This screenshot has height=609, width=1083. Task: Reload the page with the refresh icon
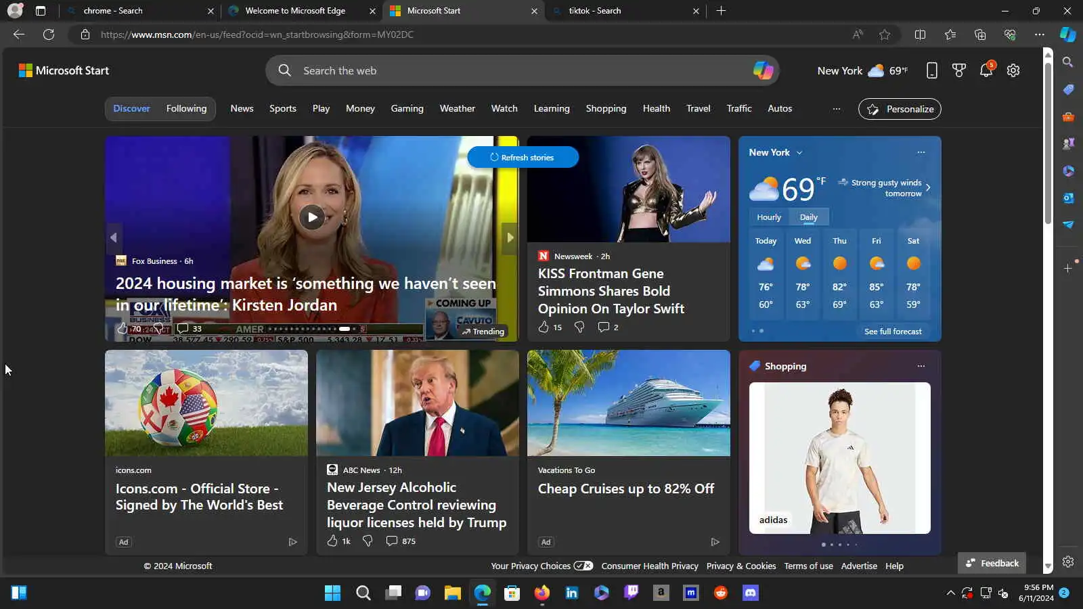pyautogui.click(x=49, y=35)
